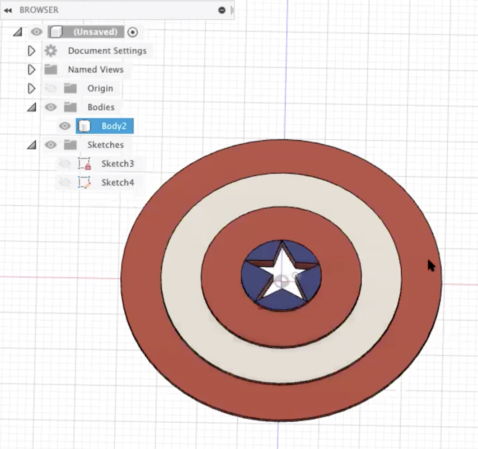Expand the Document Settings node
This screenshot has height=449, width=478.
31,51
